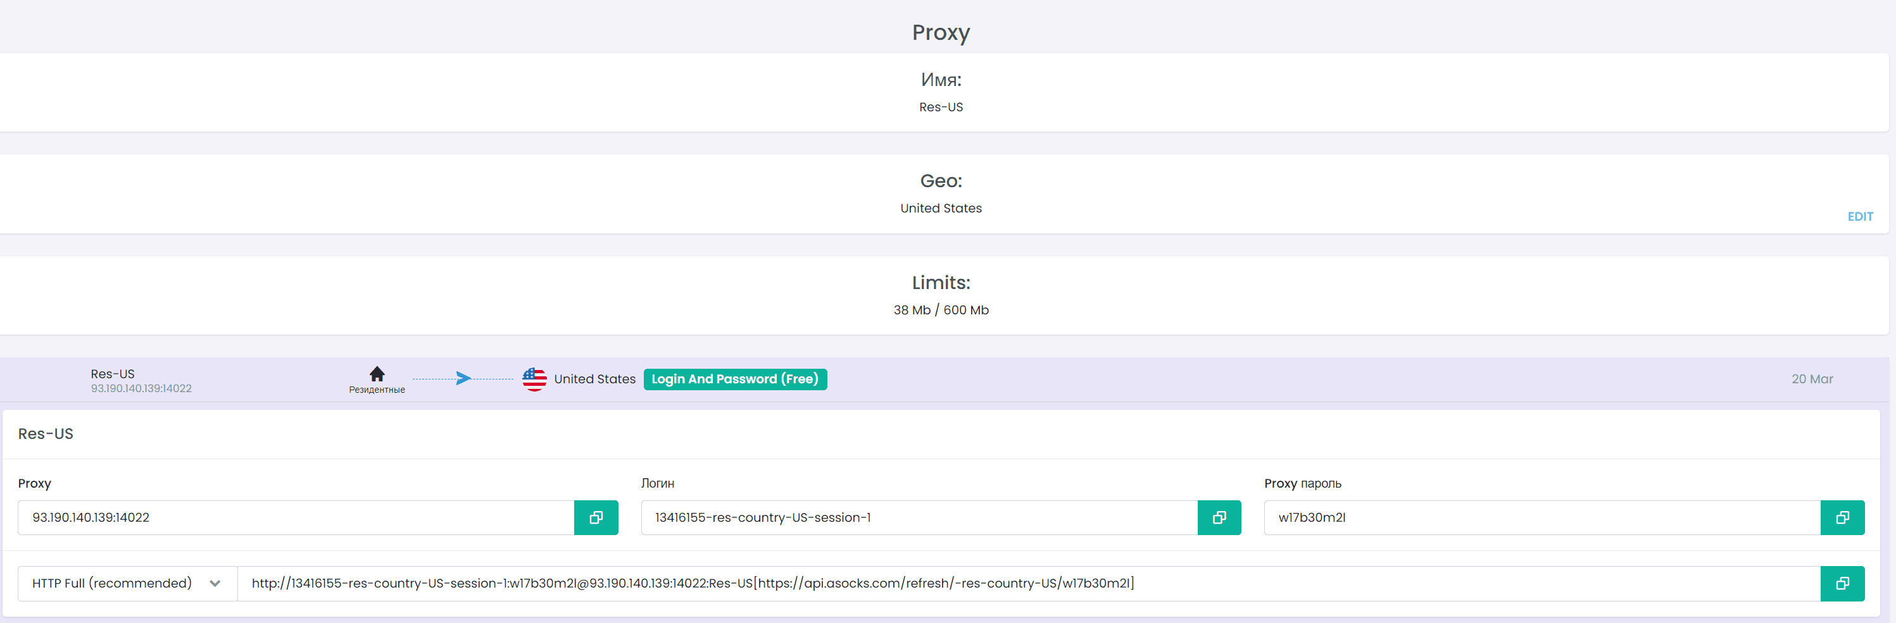Click United States text next to flag
The image size is (1896, 623).
594,379
